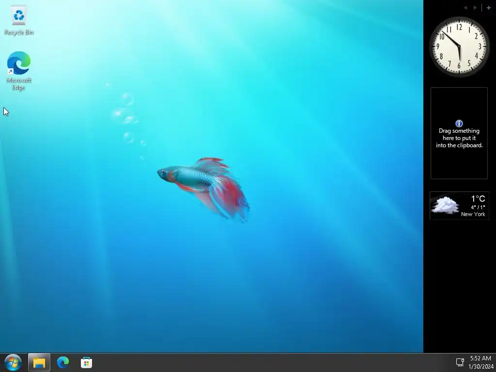Go to next sidebar page arrow
496x372 pixels.
[x=475, y=8]
